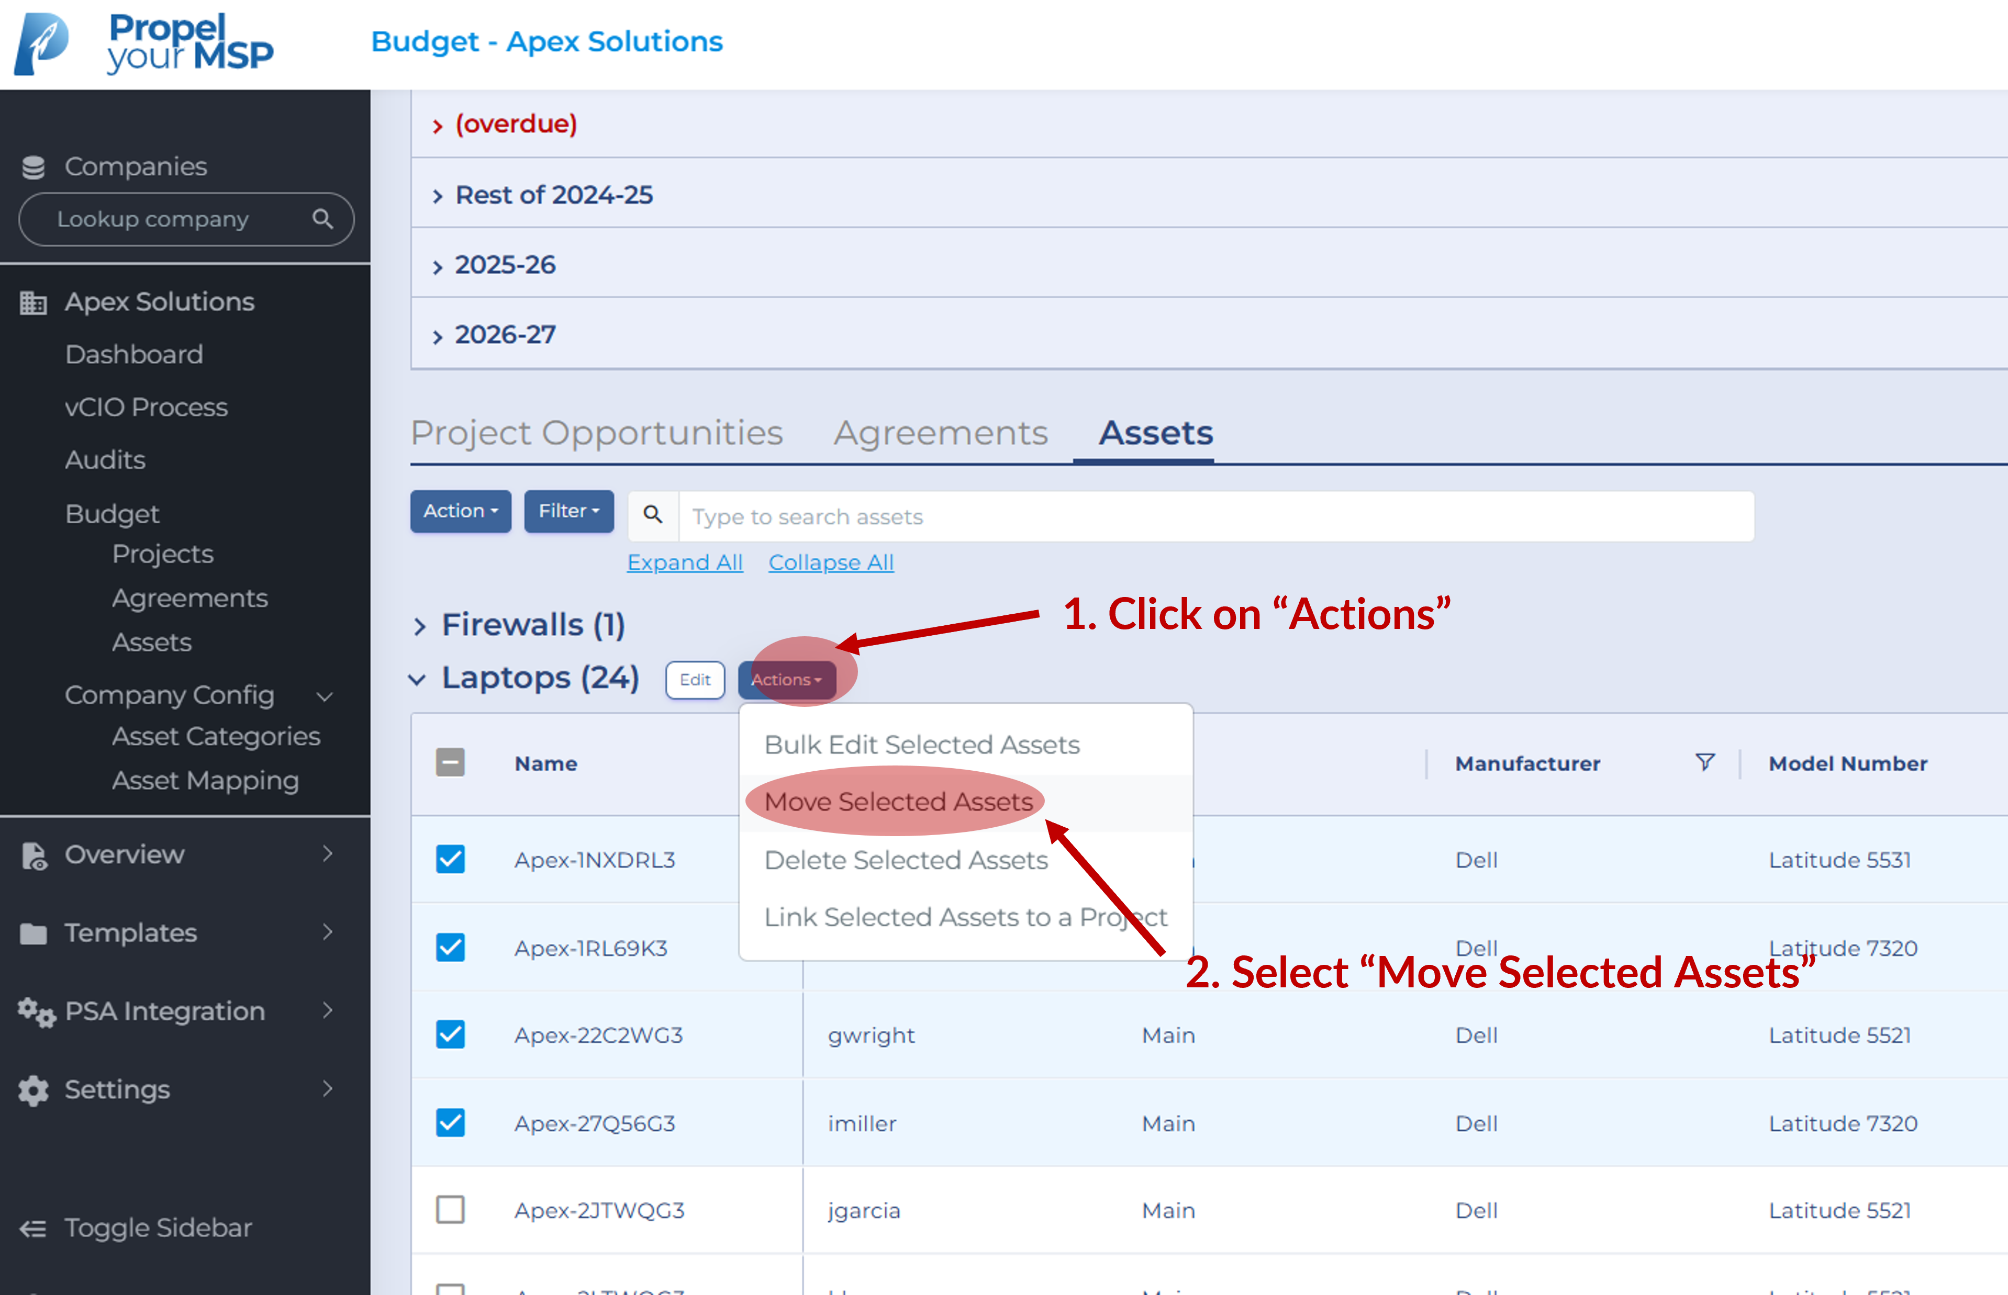Expand the 2026-27 budget section
The image size is (2008, 1295).
pyautogui.click(x=438, y=337)
